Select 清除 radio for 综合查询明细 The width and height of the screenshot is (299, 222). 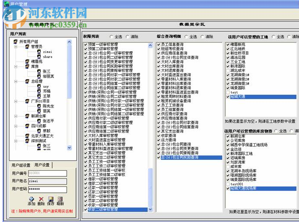click(202, 36)
